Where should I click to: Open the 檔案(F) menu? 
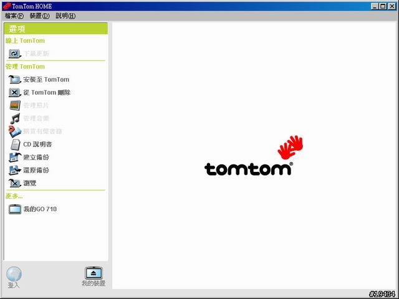[x=14, y=16]
